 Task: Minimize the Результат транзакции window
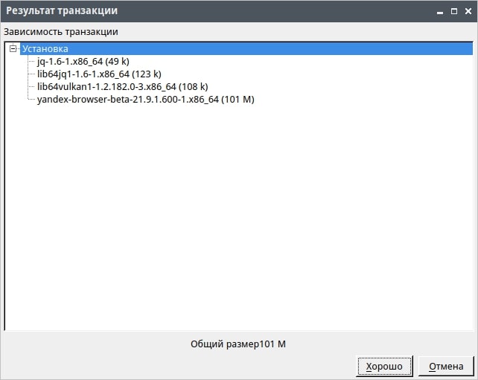(x=440, y=12)
